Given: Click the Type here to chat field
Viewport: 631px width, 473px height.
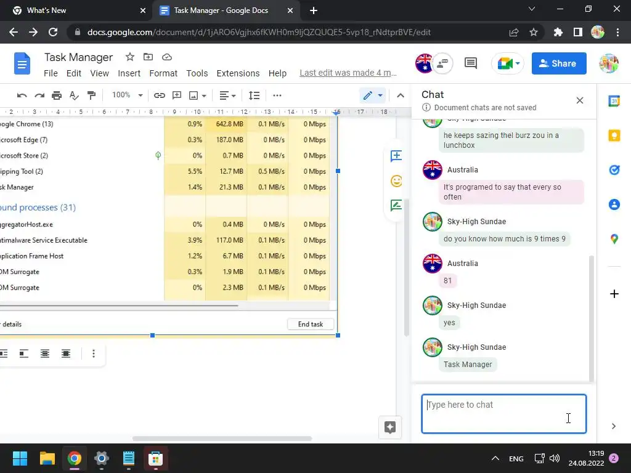Looking at the screenshot, I should 504,414.
